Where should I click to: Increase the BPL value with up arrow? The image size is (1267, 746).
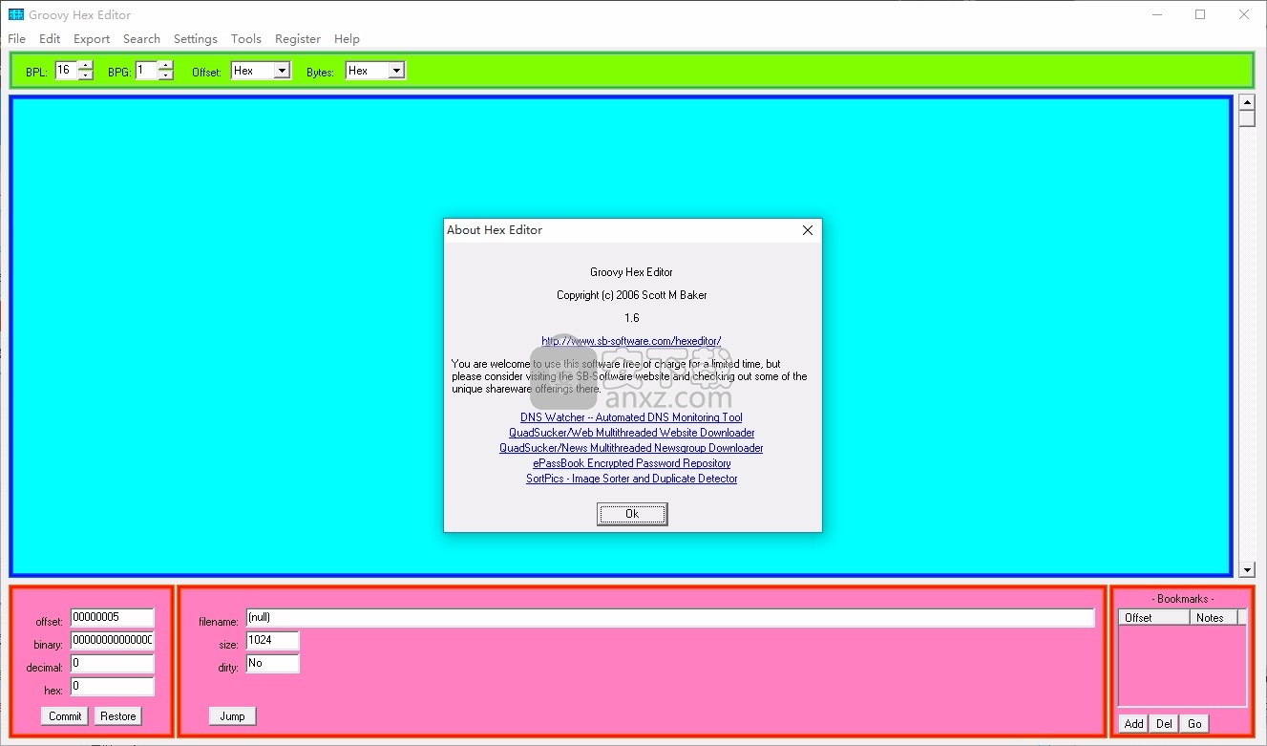click(86, 65)
